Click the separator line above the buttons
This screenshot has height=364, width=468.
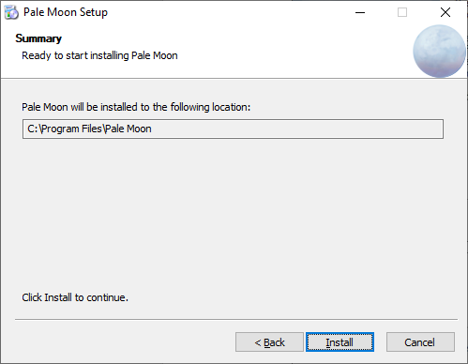[x=236, y=319]
